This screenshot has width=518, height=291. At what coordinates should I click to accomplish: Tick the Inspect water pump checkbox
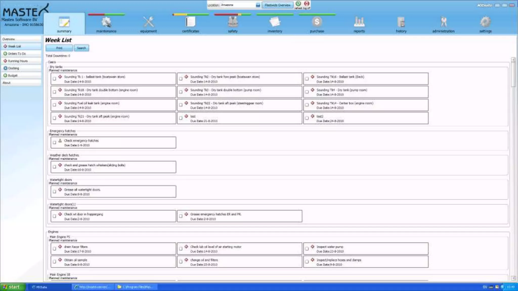[307, 249]
